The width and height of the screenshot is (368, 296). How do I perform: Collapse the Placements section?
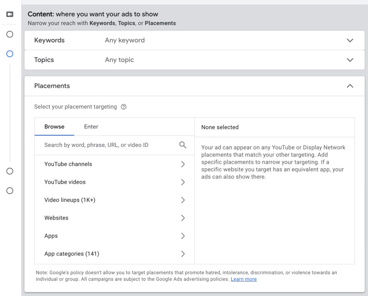click(x=350, y=86)
